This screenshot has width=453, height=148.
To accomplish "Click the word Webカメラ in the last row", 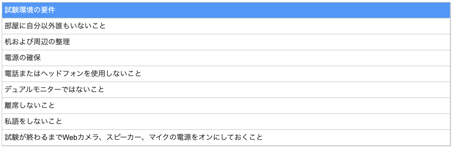I will click(81, 137).
